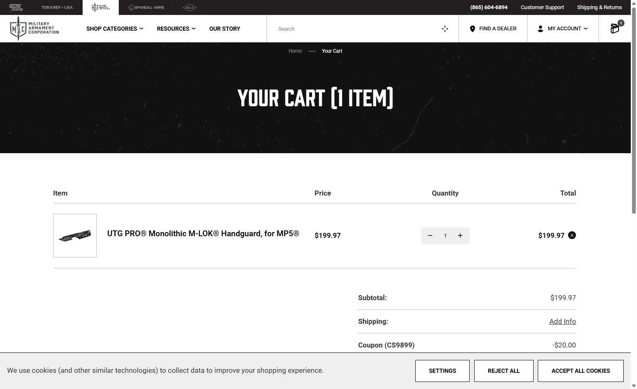Open cookie Settings in the banner

(442, 371)
